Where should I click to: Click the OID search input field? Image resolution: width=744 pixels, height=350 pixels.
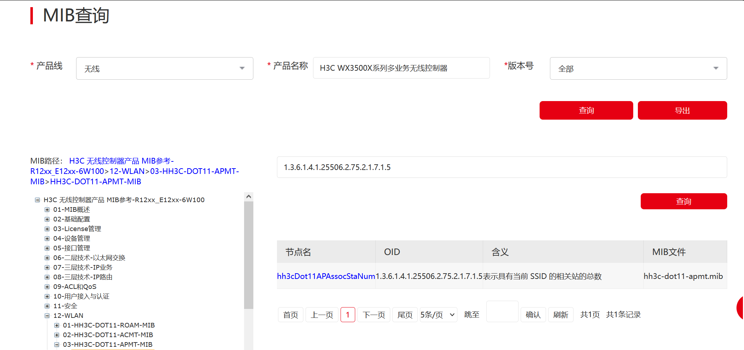pyautogui.click(x=502, y=167)
